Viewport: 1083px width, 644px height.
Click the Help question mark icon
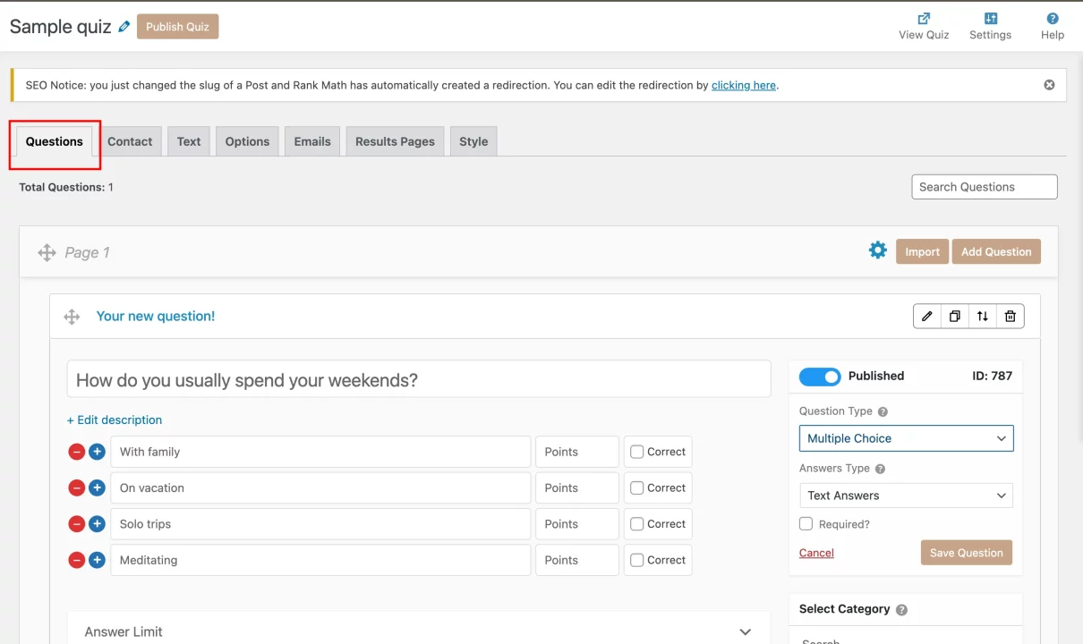tap(1053, 19)
